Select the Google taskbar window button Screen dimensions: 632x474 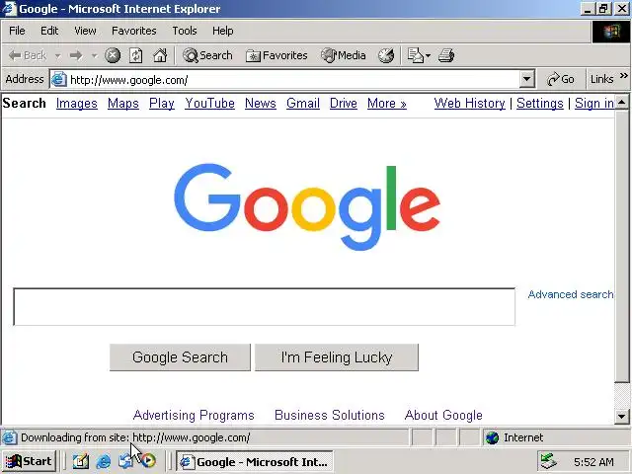[x=255, y=461]
